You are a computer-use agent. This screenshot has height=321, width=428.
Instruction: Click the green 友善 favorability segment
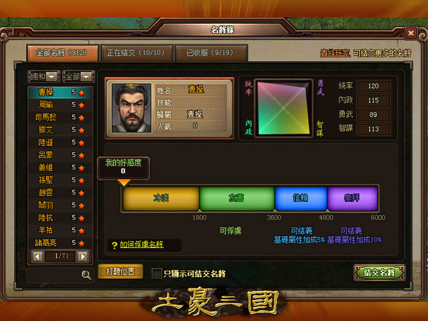(x=237, y=198)
